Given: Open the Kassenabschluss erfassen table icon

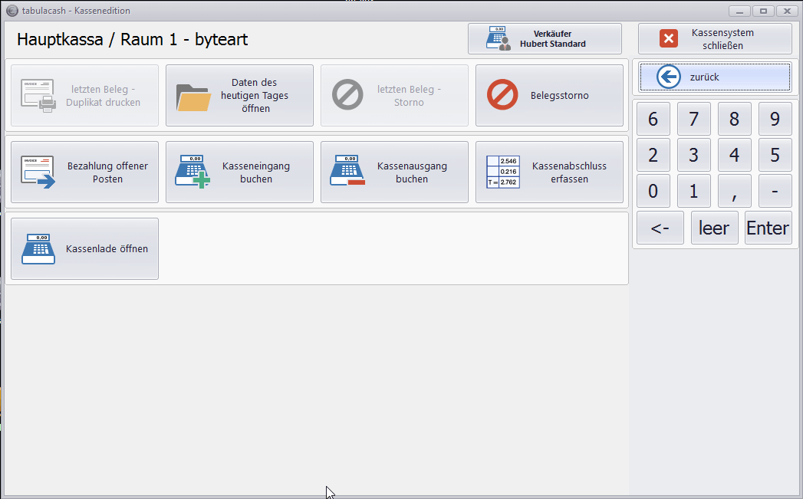Looking at the screenshot, I should click(502, 172).
